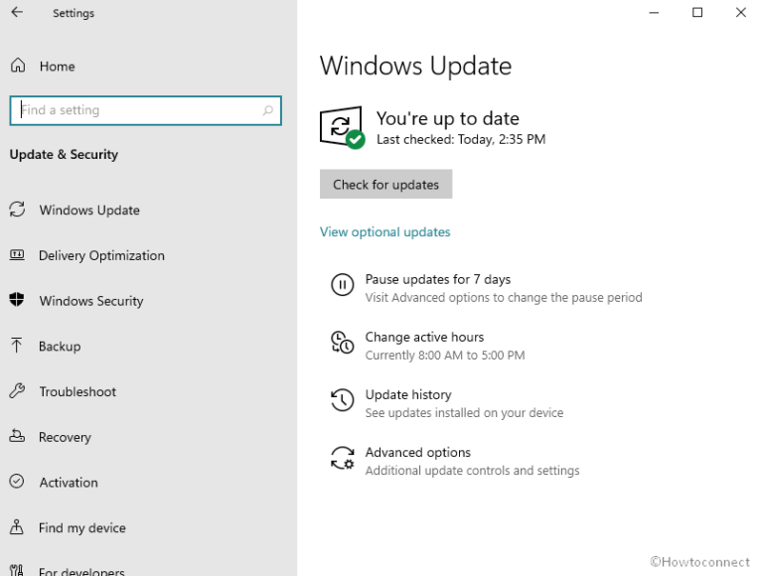Click 'Visit Advanced options to change the pause period'
Image resolution: width=760 pixels, height=576 pixels.
[504, 298]
